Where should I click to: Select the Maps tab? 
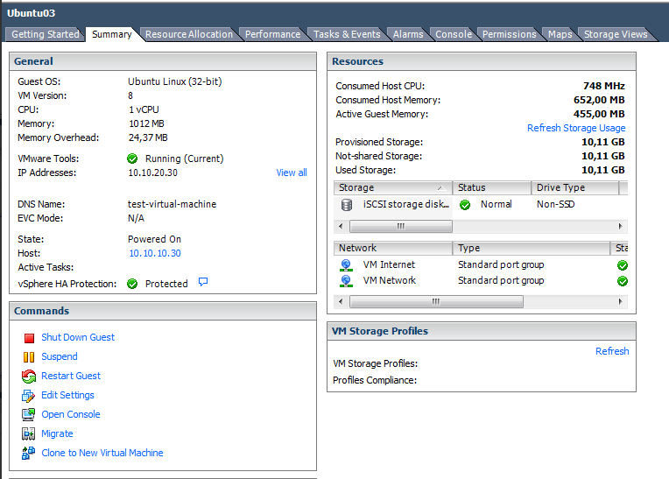click(560, 34)
